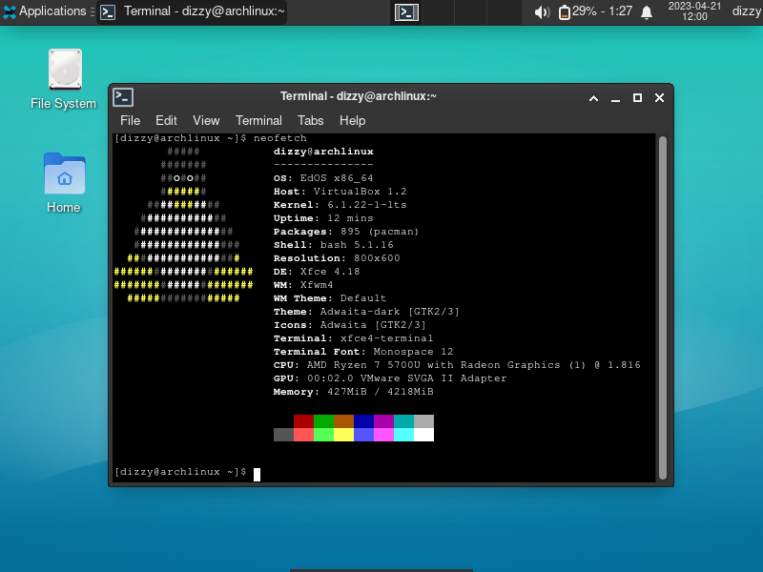Viewport: 763px width, 572px height.
Task: Click the 'OS: EdOS x86_64' line
Action: (323, 178)
